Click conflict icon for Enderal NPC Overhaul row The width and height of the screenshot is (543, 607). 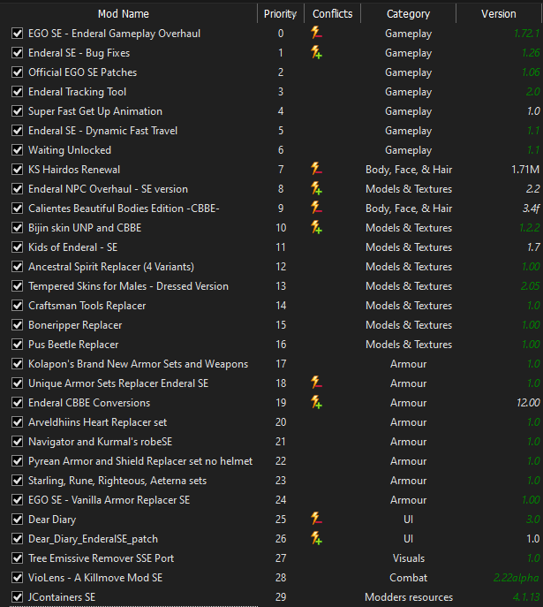pyautogui.click(x=316, y=188)
